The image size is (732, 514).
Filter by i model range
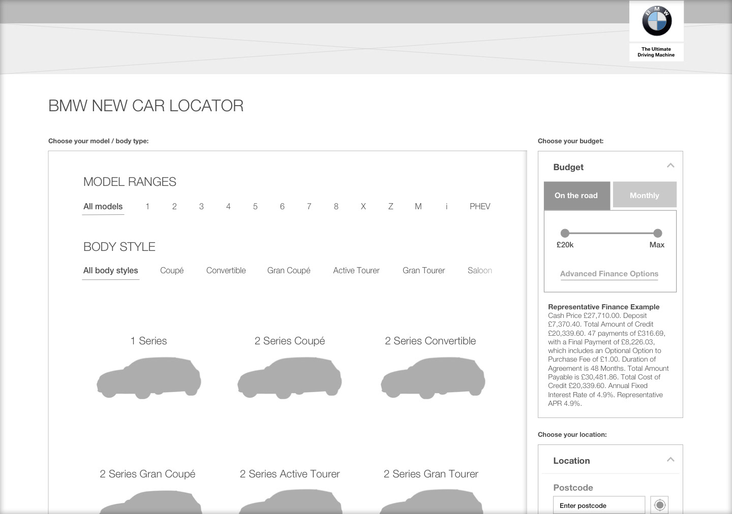pos(446,206)
